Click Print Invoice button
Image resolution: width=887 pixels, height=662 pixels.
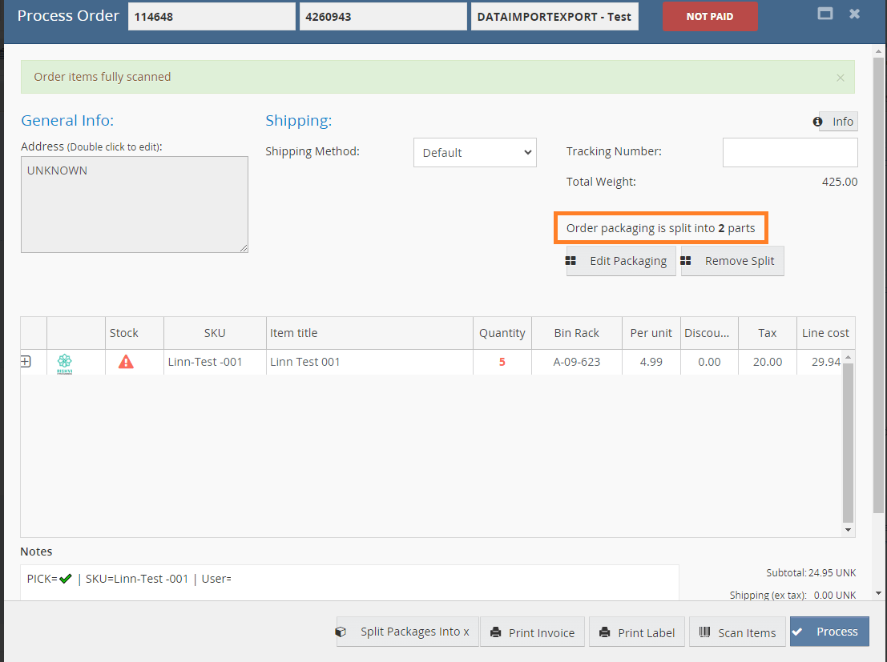(532, 632)
